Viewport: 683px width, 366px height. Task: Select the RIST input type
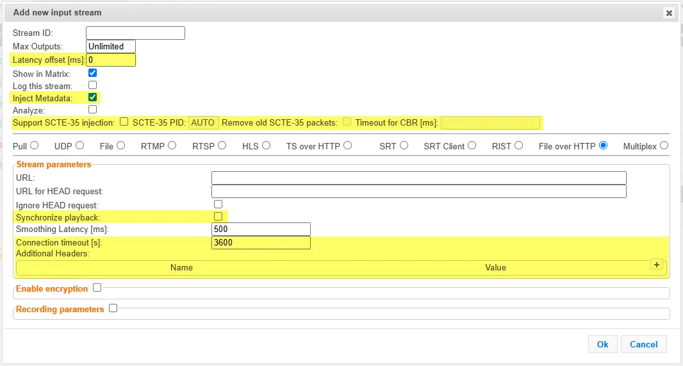tap(518, 145)
